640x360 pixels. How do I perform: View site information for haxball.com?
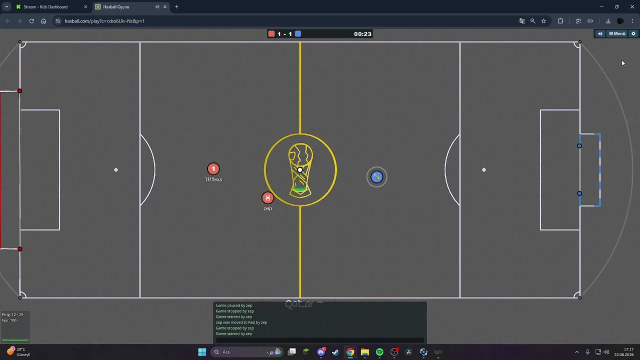tap(58, 21)
